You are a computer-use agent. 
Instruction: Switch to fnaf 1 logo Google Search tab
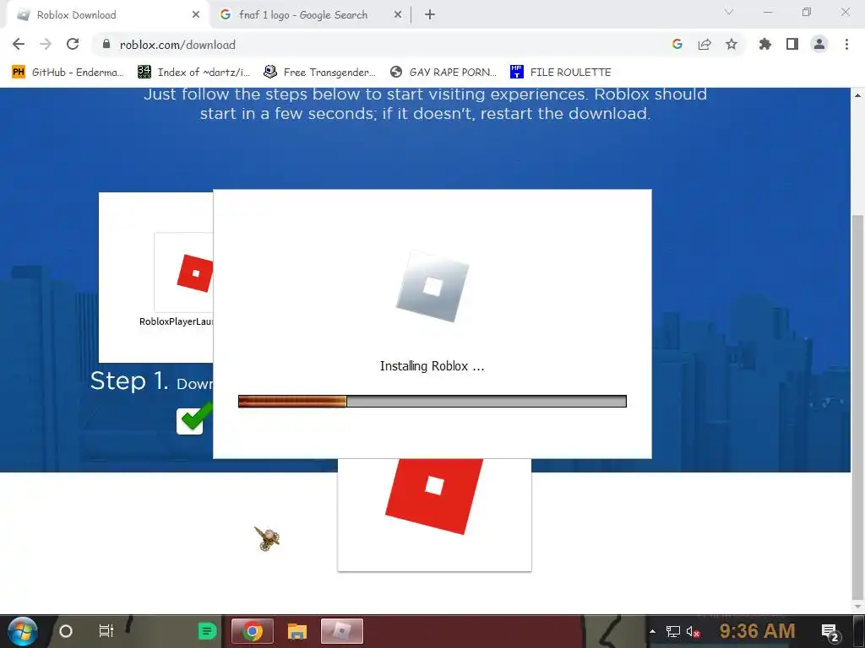click(311, 15)
